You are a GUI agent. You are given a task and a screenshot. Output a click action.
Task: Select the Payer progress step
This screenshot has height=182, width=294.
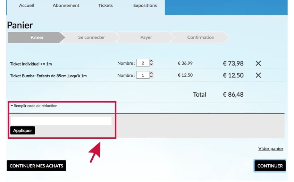pos(146,37)
